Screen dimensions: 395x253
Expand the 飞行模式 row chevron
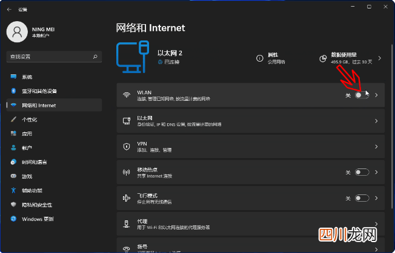376,198
